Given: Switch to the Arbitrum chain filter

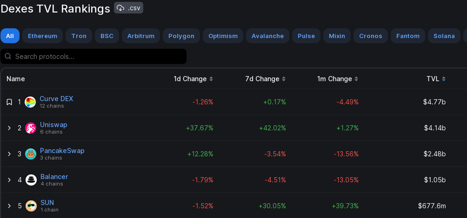Looking at the screenshot, I should coord(141,36).
